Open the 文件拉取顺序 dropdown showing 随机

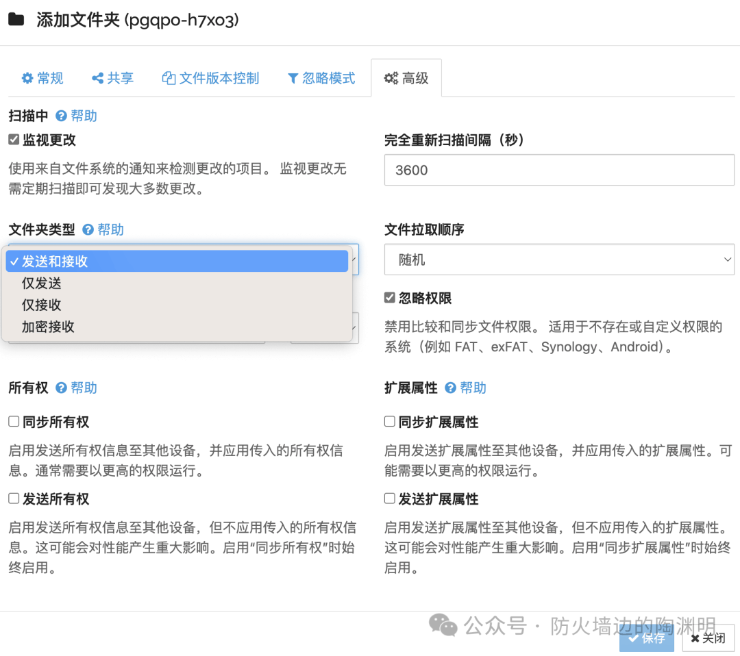point(559,260)
